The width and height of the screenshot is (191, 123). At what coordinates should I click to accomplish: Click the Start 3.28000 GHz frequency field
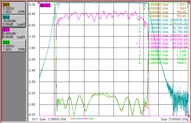pos(49,119)
